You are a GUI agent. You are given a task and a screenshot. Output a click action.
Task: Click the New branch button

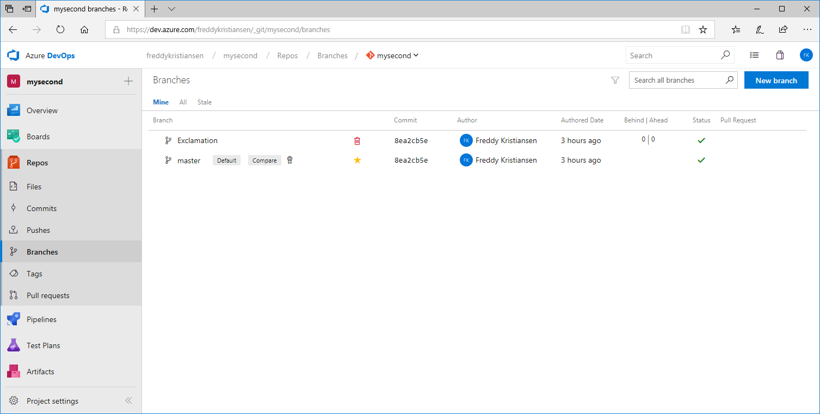tap(776, 81)
